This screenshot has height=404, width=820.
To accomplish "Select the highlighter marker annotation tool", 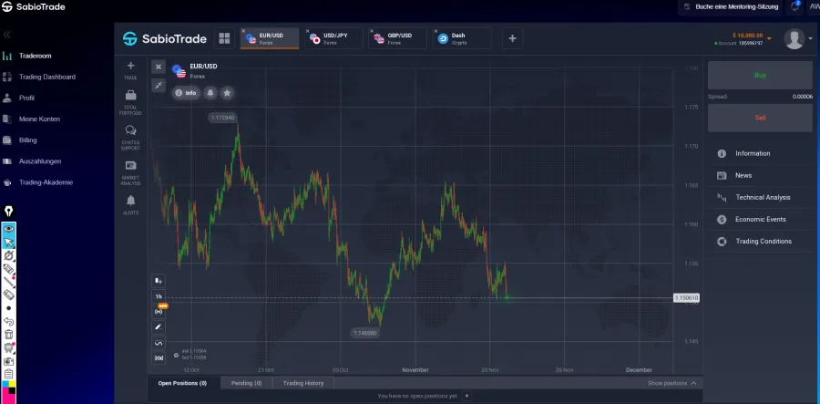I will coord(9,269).
